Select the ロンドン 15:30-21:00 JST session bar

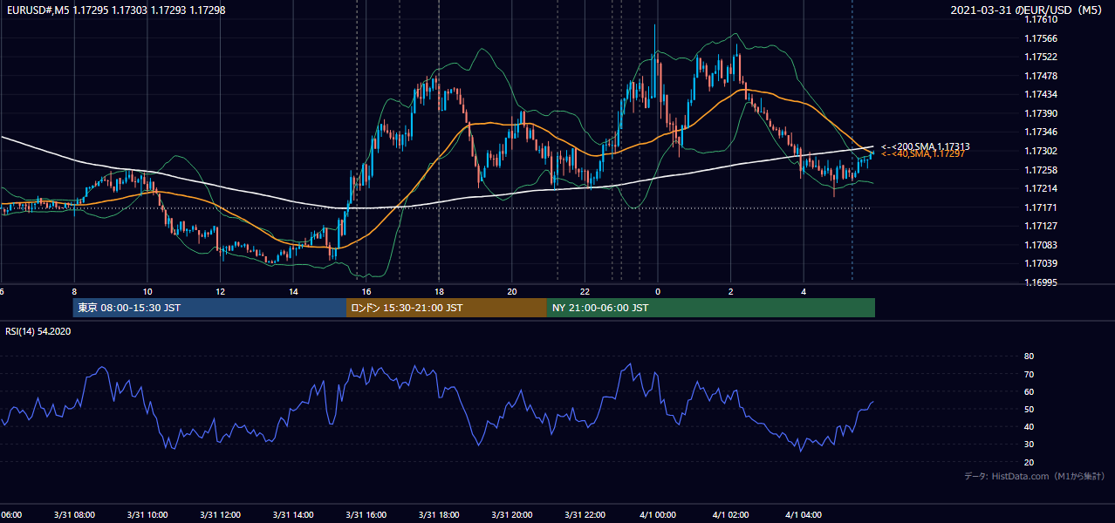(447, 308)
